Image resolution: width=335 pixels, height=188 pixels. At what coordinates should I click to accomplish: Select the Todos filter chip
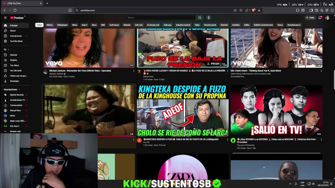pyautogui.click(x=39, y=25)
